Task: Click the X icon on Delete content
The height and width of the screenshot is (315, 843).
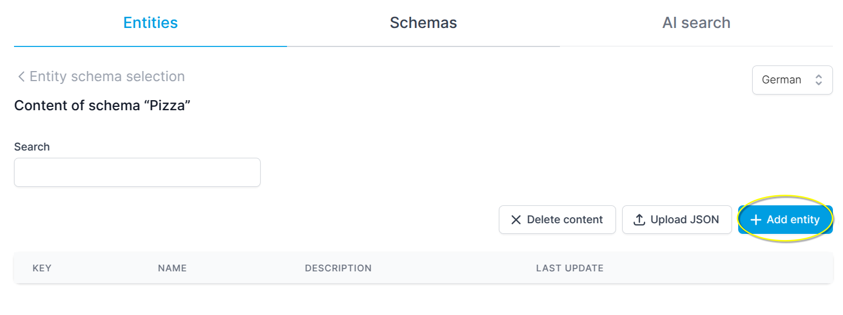Action: (x=516, y=220)
